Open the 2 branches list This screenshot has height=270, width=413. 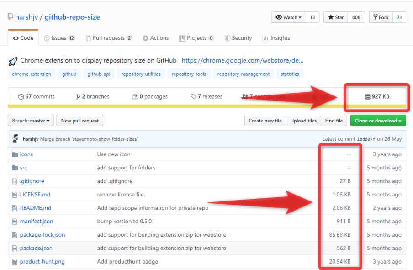[92, 97]
